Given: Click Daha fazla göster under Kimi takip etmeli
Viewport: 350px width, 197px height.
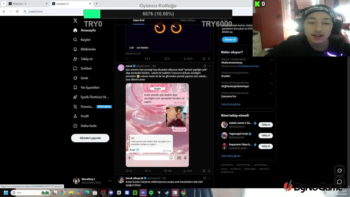Looking at the screenshot, I should click(231, 156).
